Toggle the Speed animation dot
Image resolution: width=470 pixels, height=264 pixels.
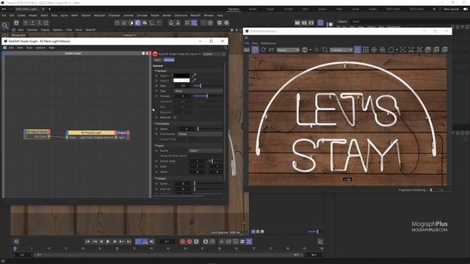click(156, 129)
